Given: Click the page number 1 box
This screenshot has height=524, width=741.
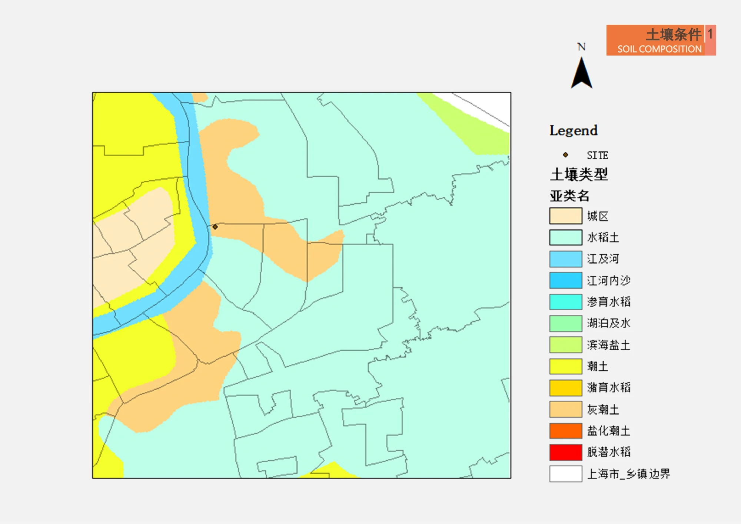Looking at the screenshot, I should (x=711, y=40).
